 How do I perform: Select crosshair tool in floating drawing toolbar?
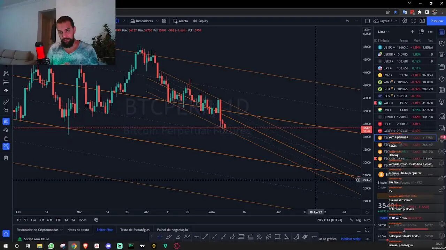pos(160,237)
